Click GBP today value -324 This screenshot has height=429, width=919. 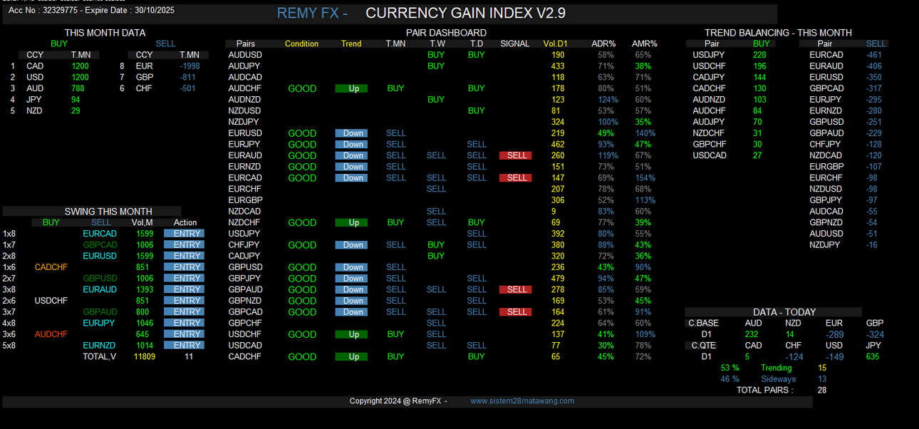coord(875,334)
